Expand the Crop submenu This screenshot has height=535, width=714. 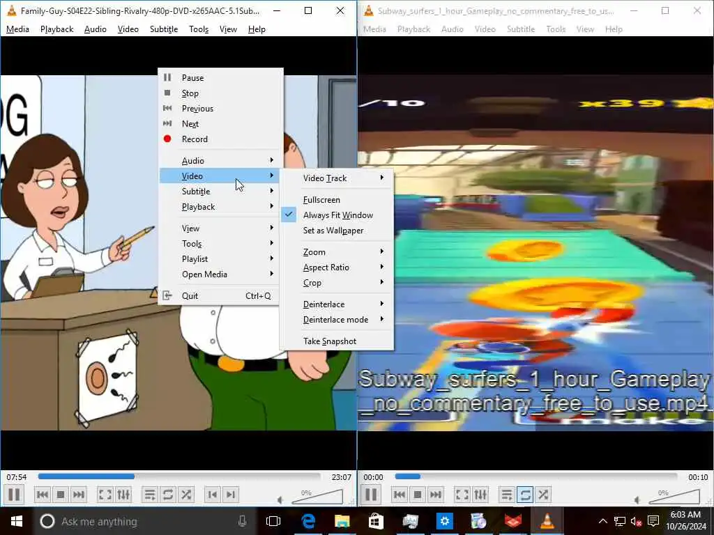click(x=337, y=283)
